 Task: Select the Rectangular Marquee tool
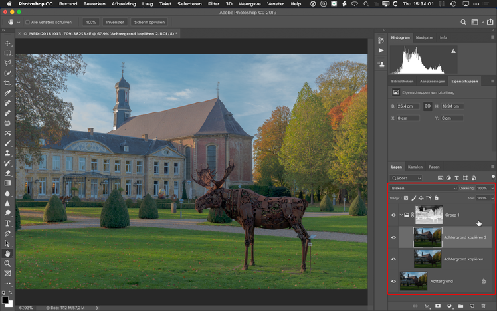click(7, 53)
